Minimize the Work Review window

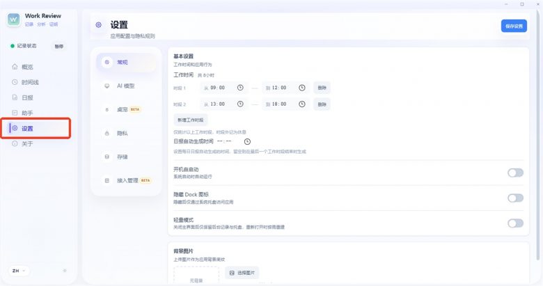click(506, 4)
